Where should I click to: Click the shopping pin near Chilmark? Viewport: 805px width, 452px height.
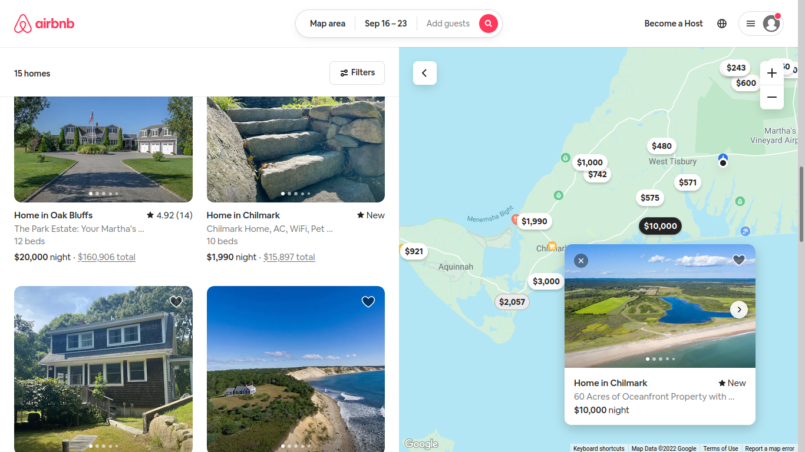point(552,246)
